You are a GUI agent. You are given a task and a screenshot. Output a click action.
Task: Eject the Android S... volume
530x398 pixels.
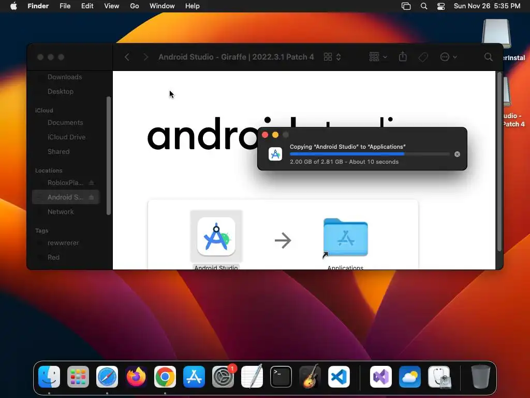[91, 197]
